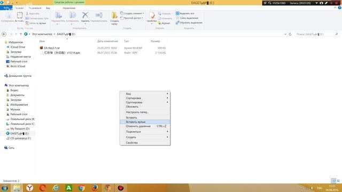Open the Удалить dropdown arrow
Screen dimensions: 342x192
[85, 23]
